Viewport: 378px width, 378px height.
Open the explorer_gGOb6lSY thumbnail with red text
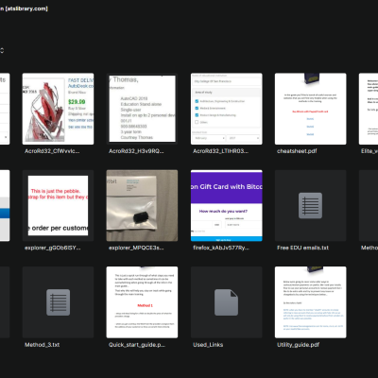[x=58, y=206]
